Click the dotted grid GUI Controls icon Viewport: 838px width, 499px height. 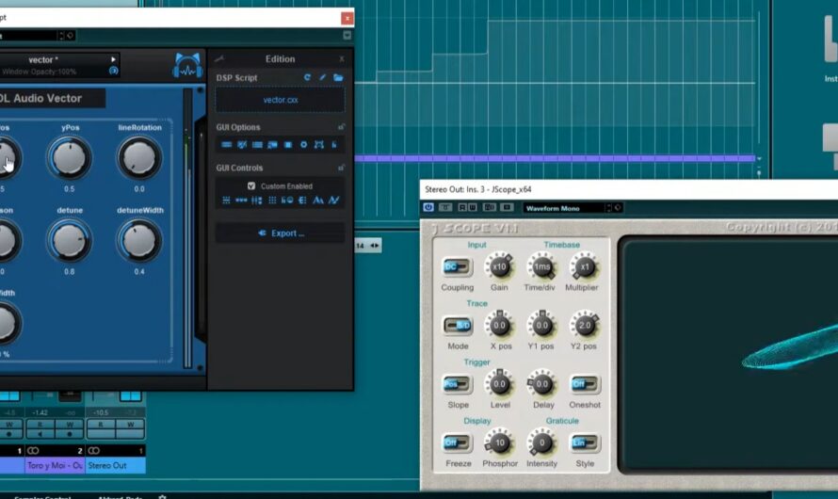click(x=272, y=201)
